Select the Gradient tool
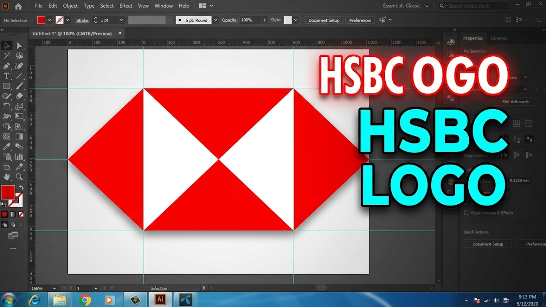The width and height of the screenshot is (546, 307). (x=19, y=136)
